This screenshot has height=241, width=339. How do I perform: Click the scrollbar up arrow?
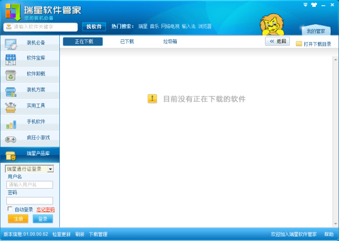(336, 60)
